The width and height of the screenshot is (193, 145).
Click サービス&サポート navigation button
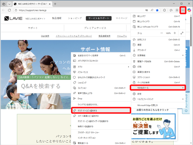pyautogui.click(x=99, y=18)
